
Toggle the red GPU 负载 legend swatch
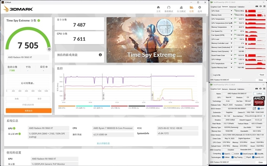[119, 106]
